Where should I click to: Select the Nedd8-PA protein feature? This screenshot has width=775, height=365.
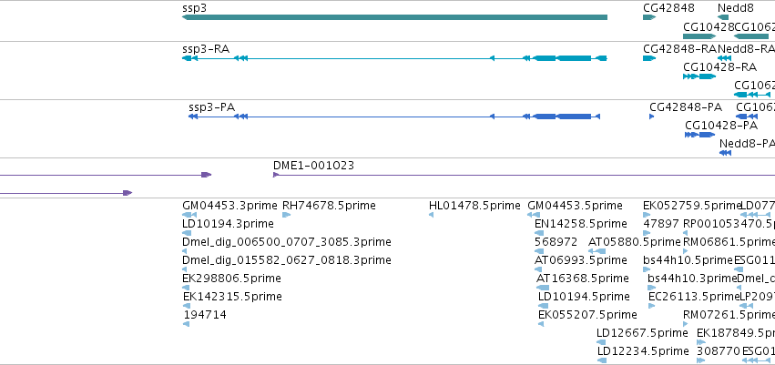pos(726,153)
